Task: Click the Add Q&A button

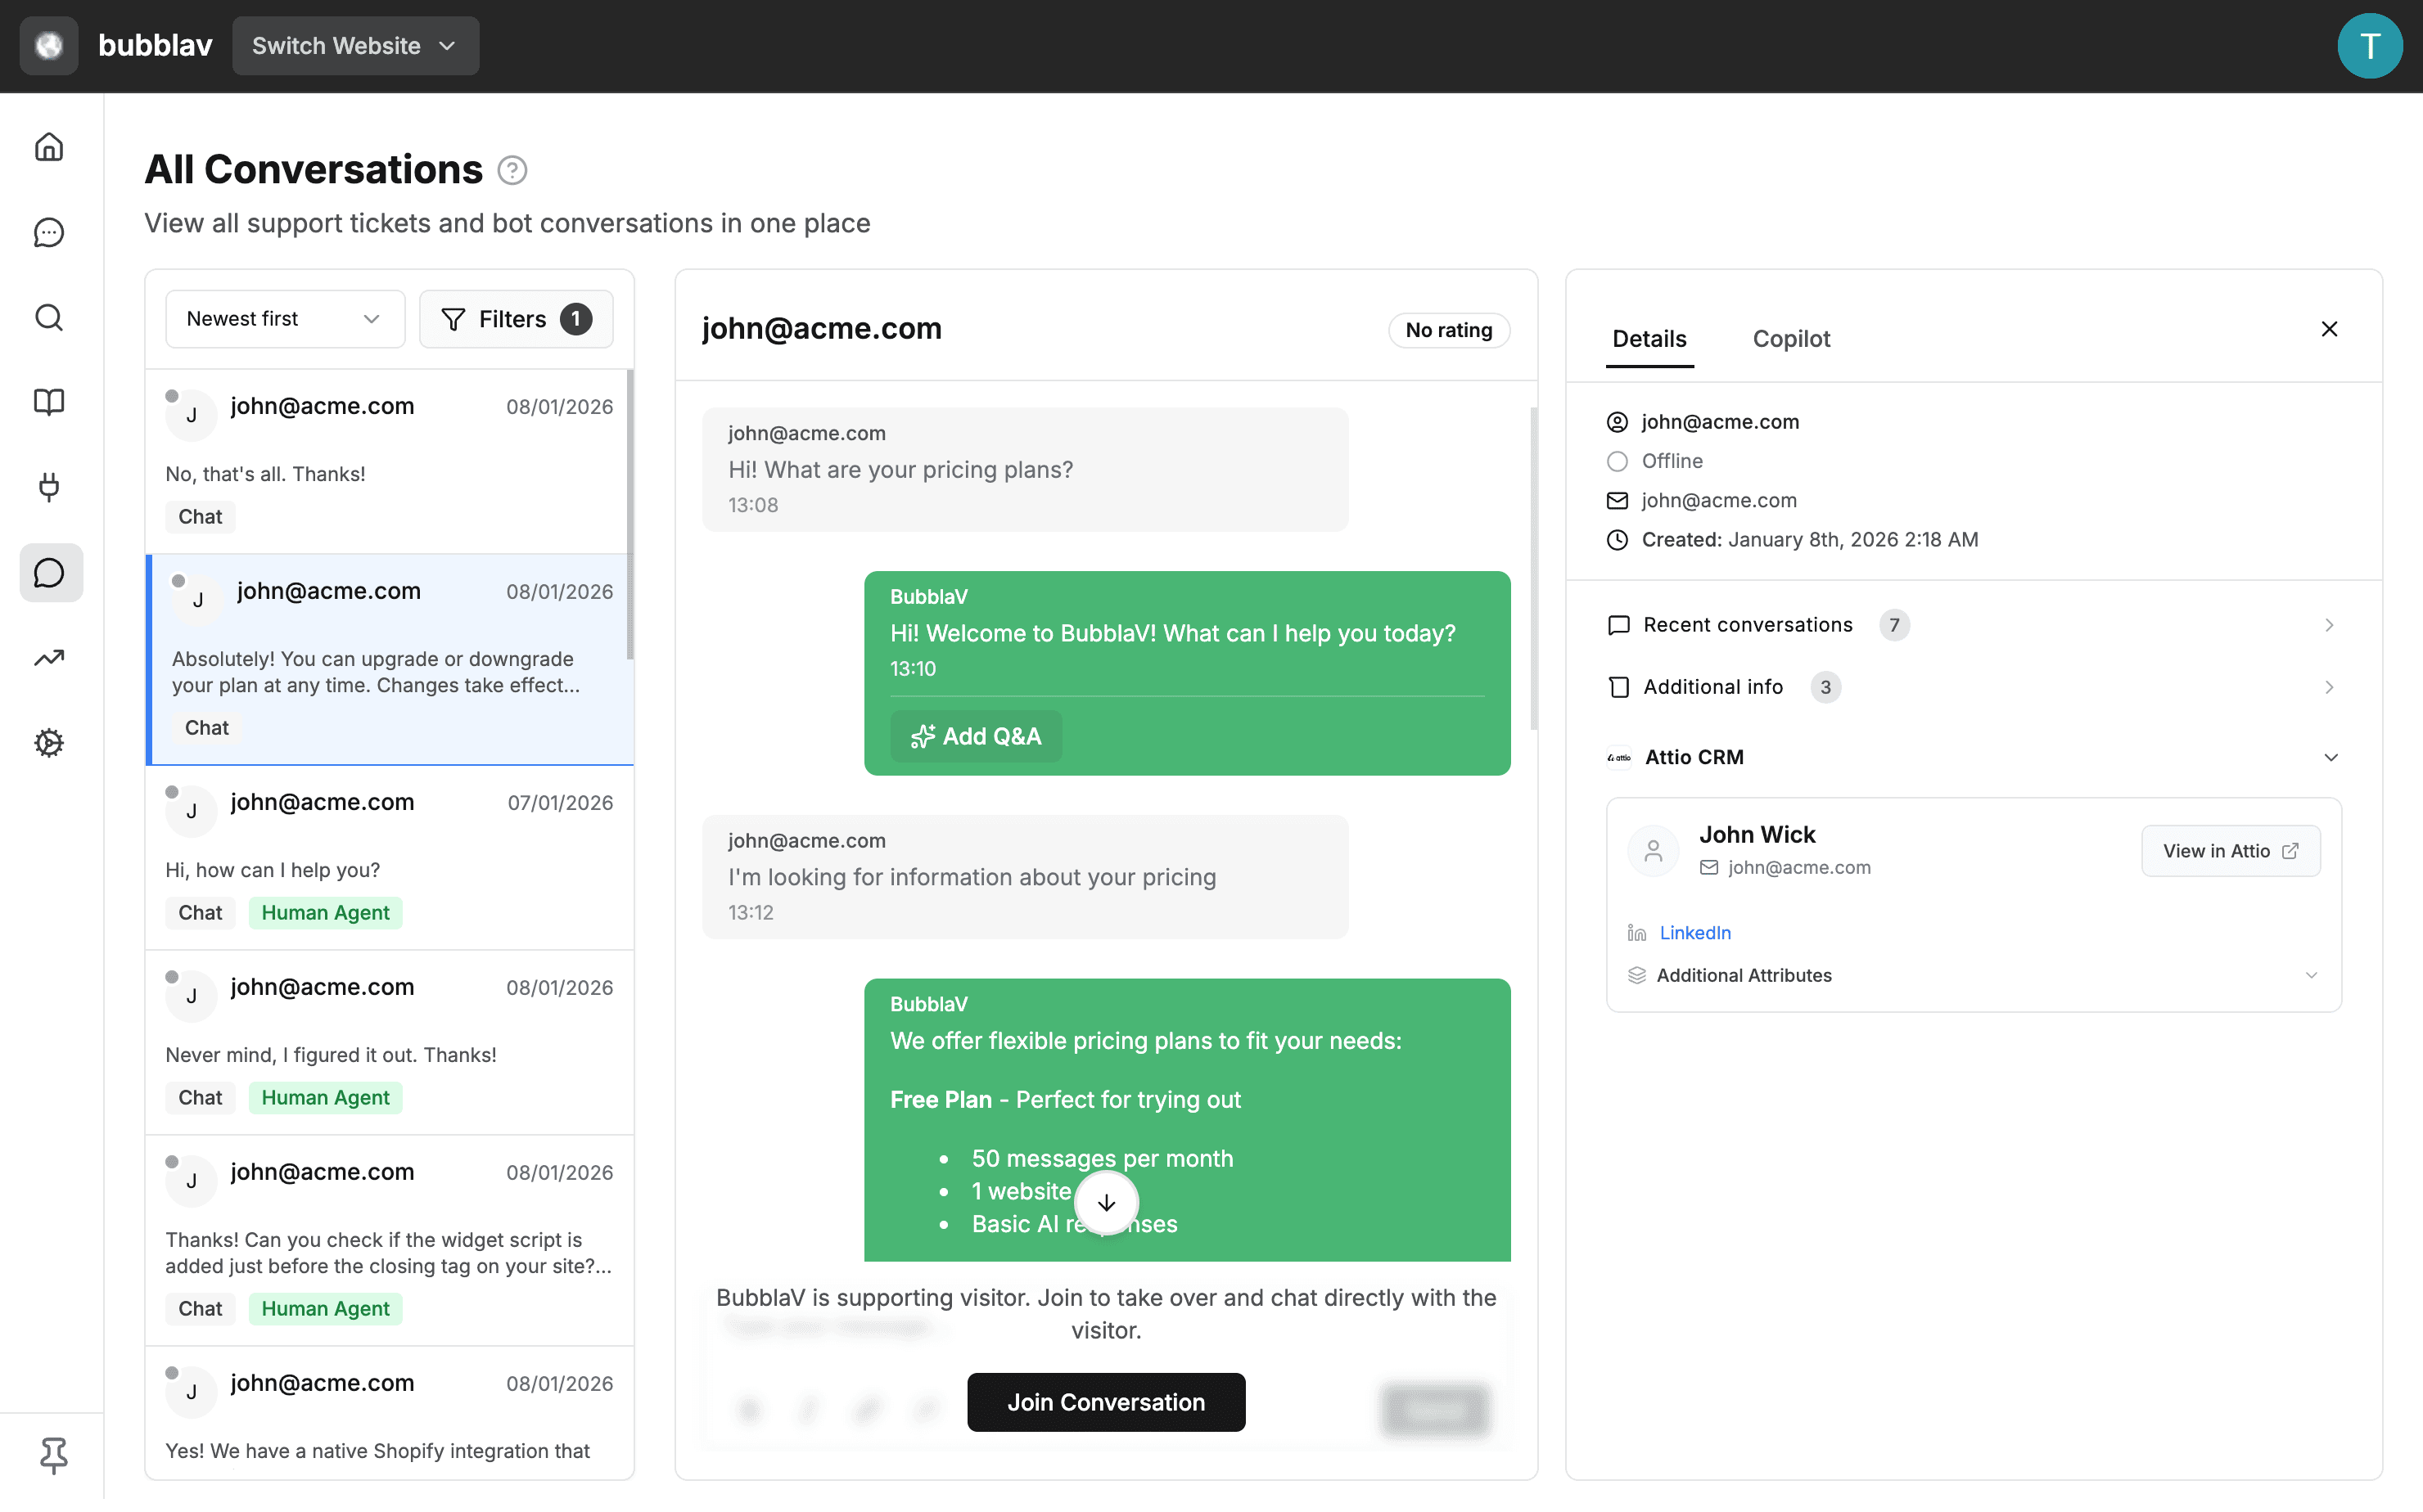Action: 976,737
